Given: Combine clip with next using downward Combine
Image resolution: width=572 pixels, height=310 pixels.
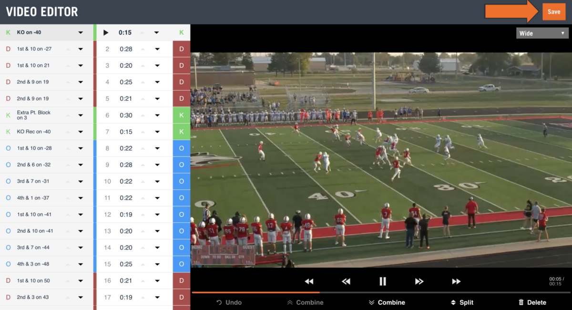Looking at the screenshot, I should (x=388, y=302).
